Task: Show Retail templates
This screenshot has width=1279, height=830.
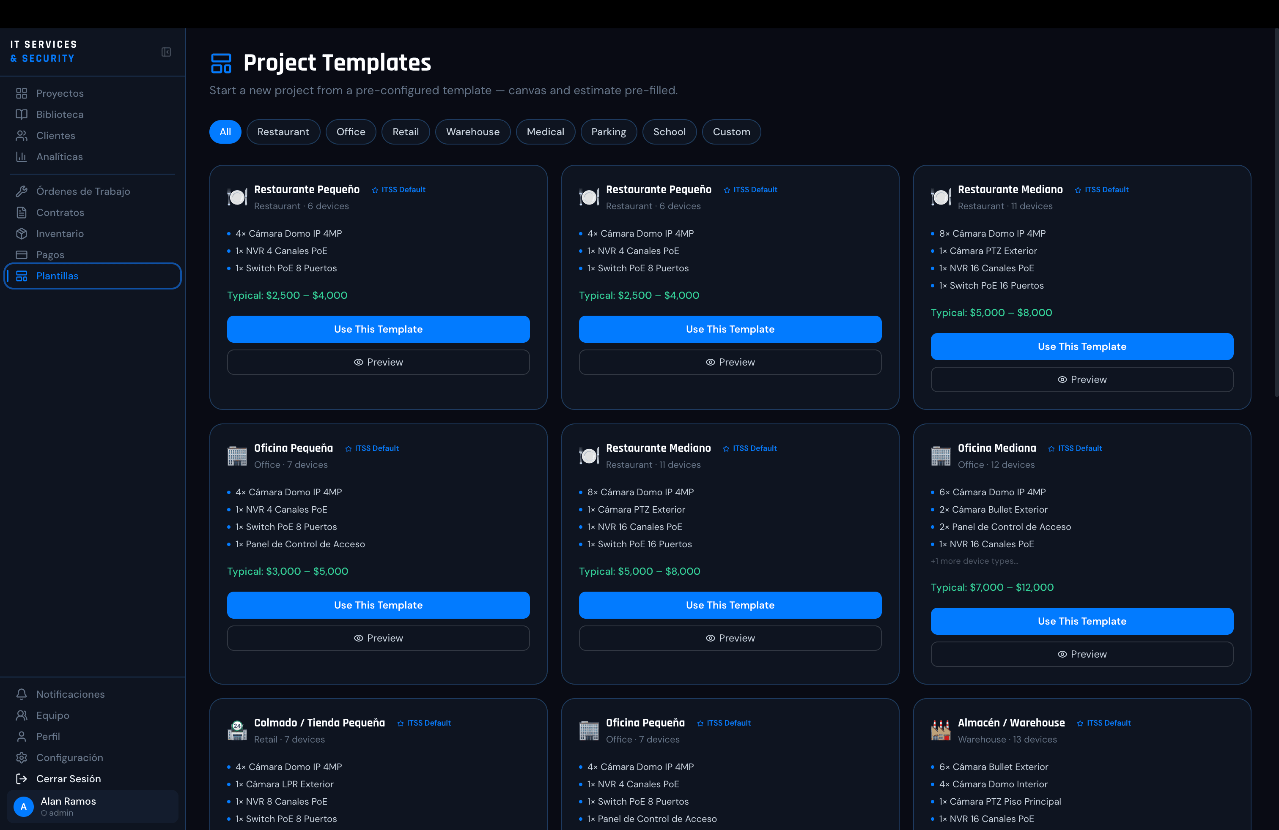Action: click(406, 131)
